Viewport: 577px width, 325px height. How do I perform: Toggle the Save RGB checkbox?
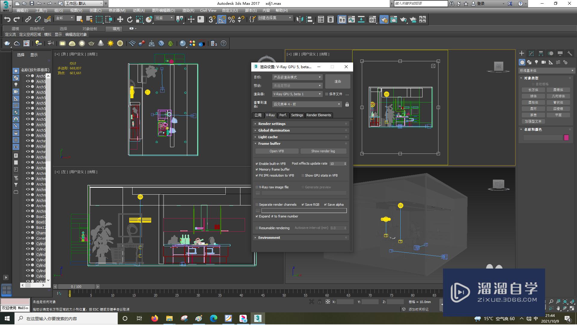303,205
